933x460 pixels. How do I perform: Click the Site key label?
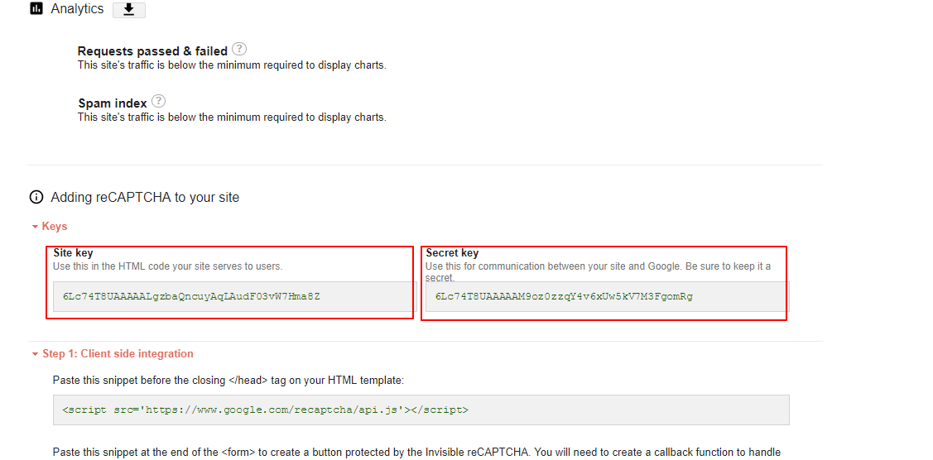[x=73, y=253]
